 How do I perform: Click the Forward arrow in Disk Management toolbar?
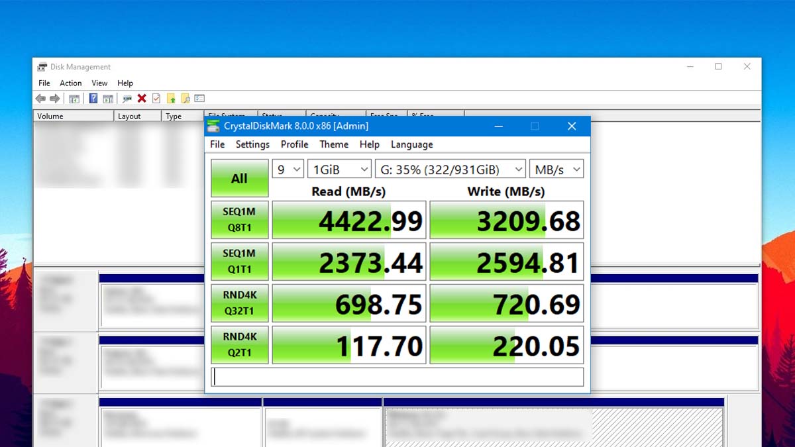(x=55, y=99)
